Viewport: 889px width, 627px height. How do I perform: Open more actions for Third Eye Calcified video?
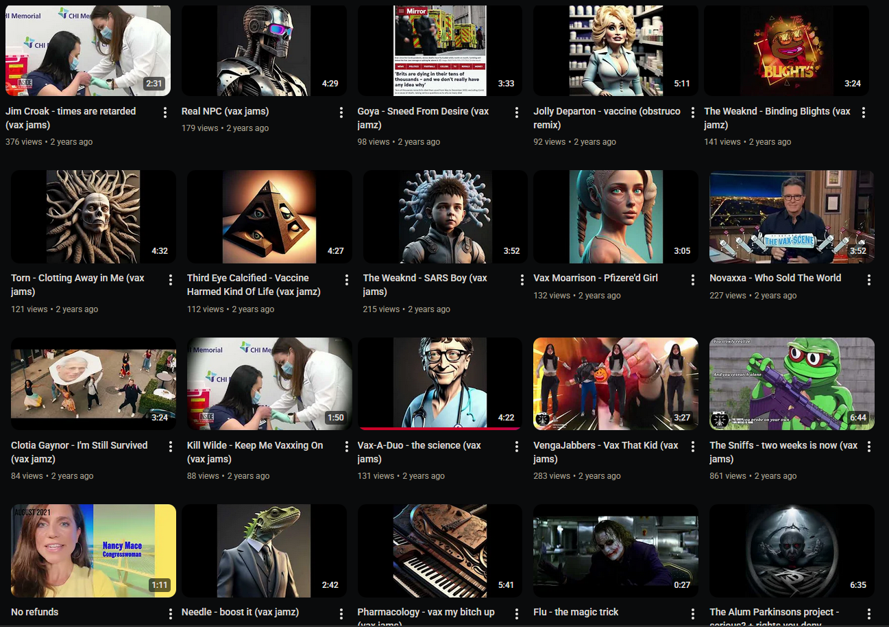[347, 280]
